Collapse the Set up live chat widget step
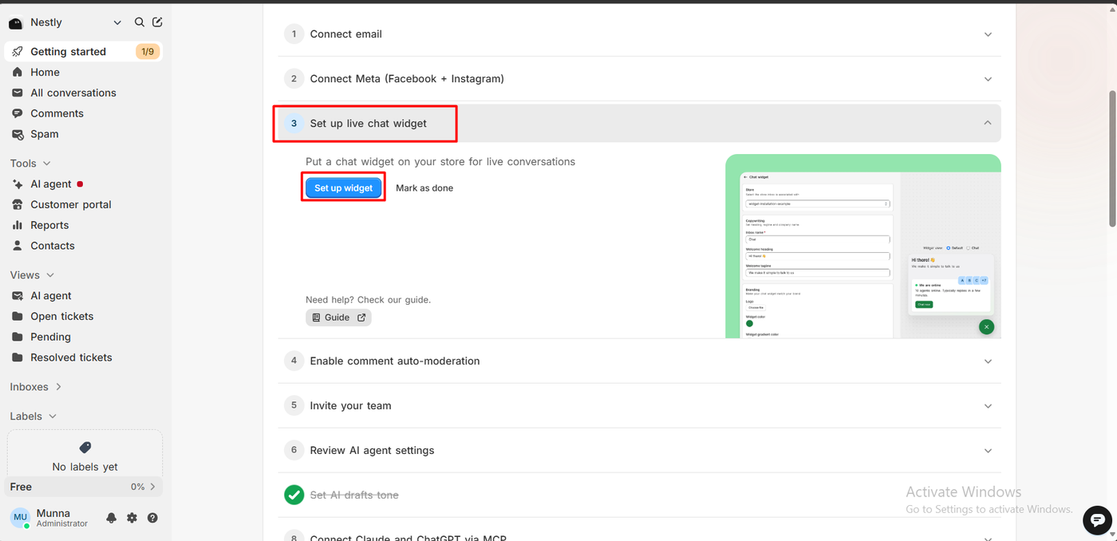 (639, 123)
